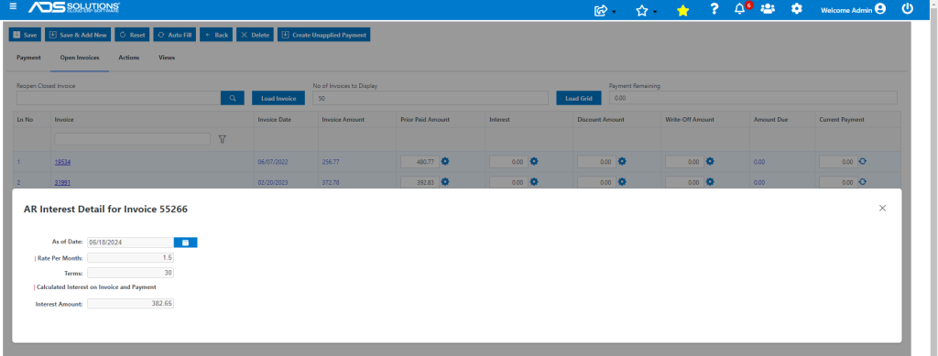Select the Open Invoices tab
938x356 pixels.
click(x=80, y=58)
